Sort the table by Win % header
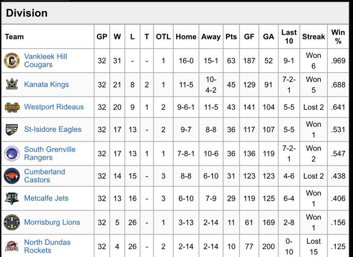The height and width of the screenshot is (257, 353). [338, 37]
